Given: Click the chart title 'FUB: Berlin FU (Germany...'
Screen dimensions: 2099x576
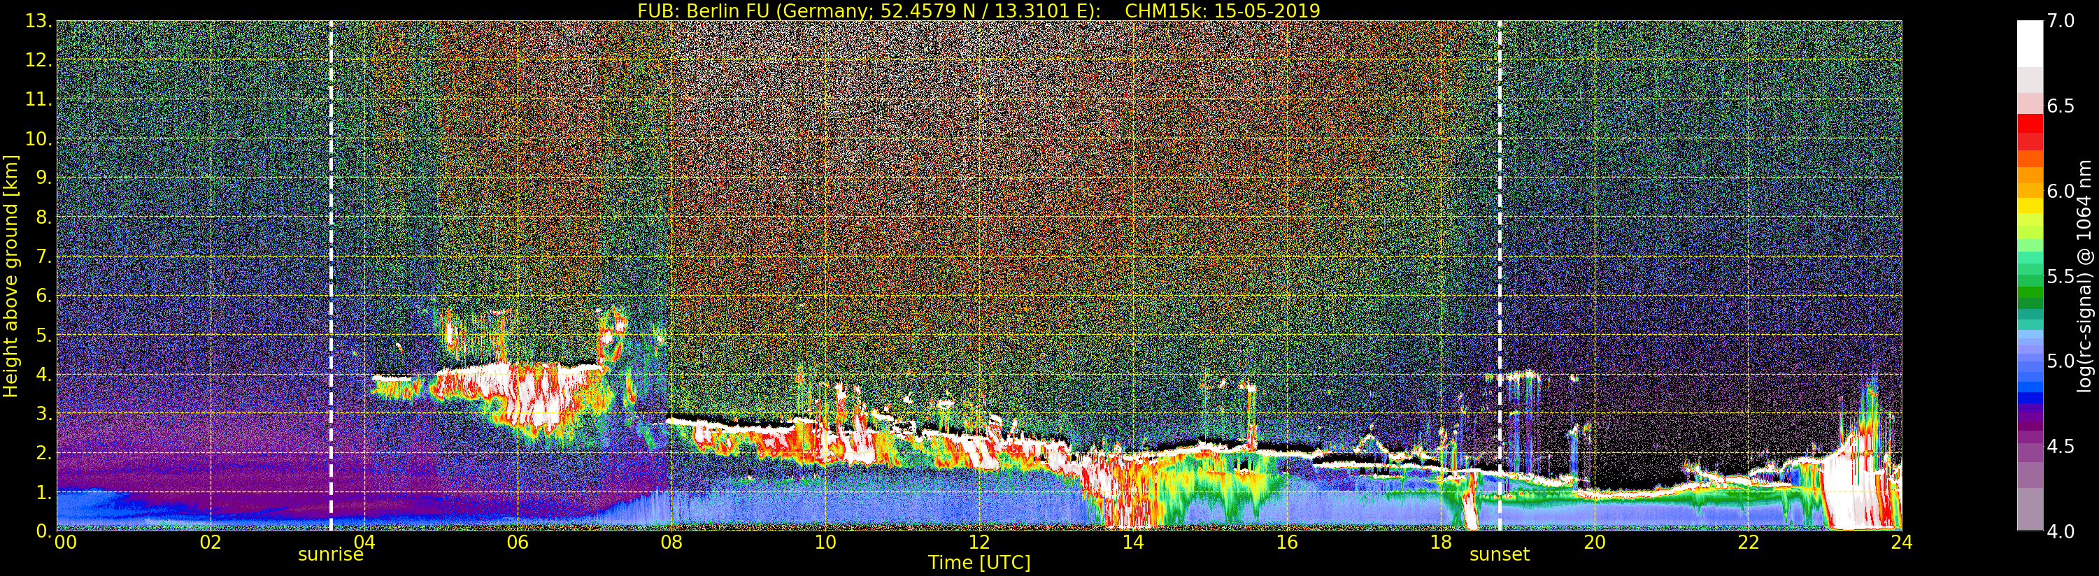Looking at the screenshot, I should [979, 10].
